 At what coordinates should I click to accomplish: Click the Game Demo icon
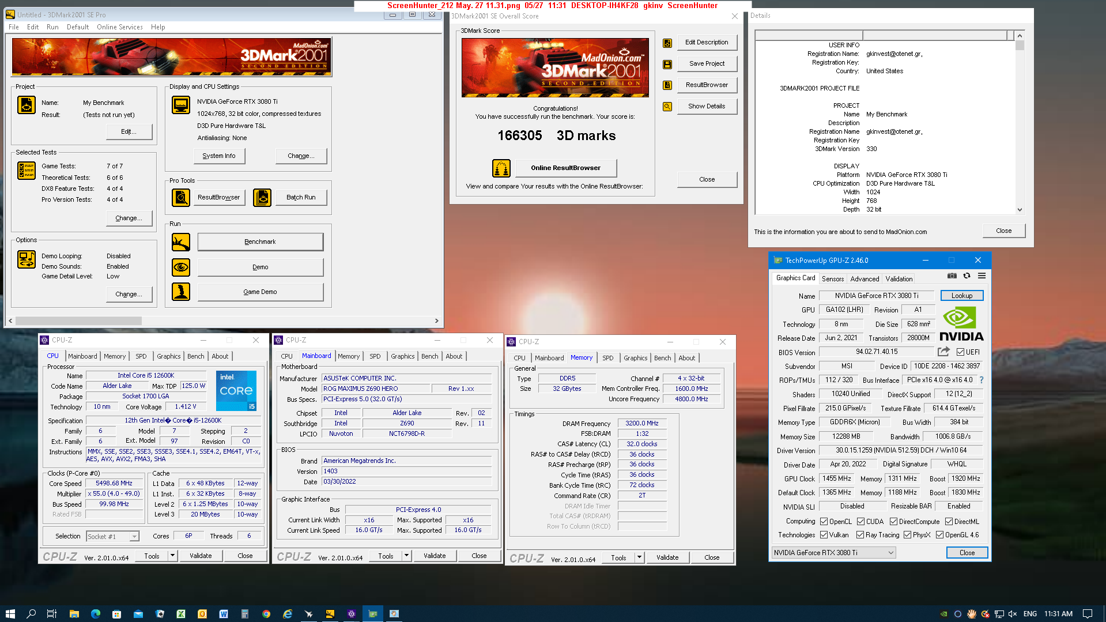181,292
